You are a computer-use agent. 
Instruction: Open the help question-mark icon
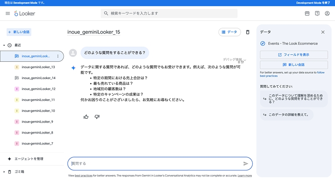point(317,13)
